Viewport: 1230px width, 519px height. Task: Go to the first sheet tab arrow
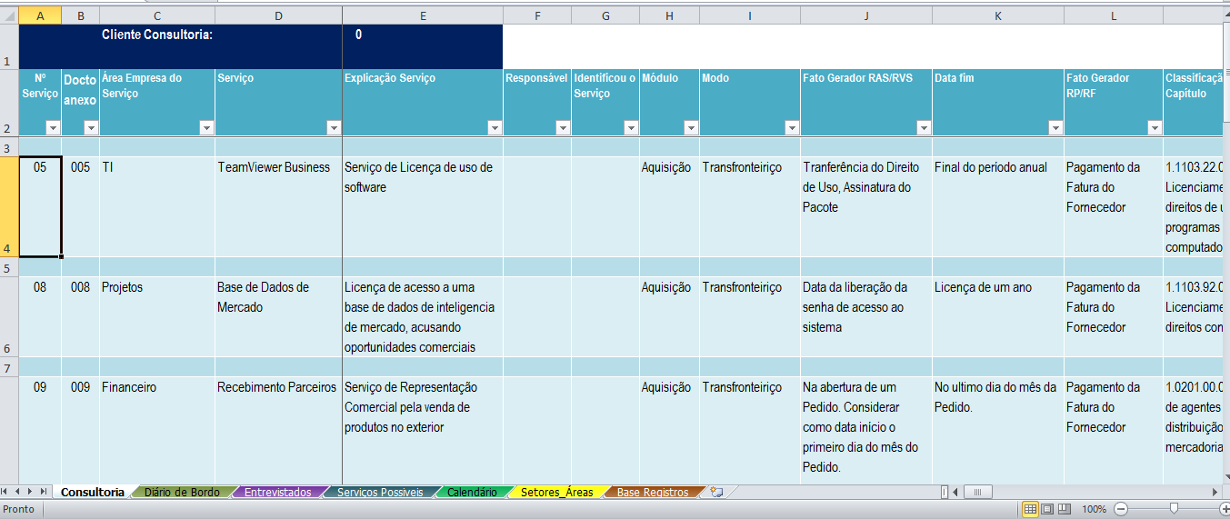7,492
